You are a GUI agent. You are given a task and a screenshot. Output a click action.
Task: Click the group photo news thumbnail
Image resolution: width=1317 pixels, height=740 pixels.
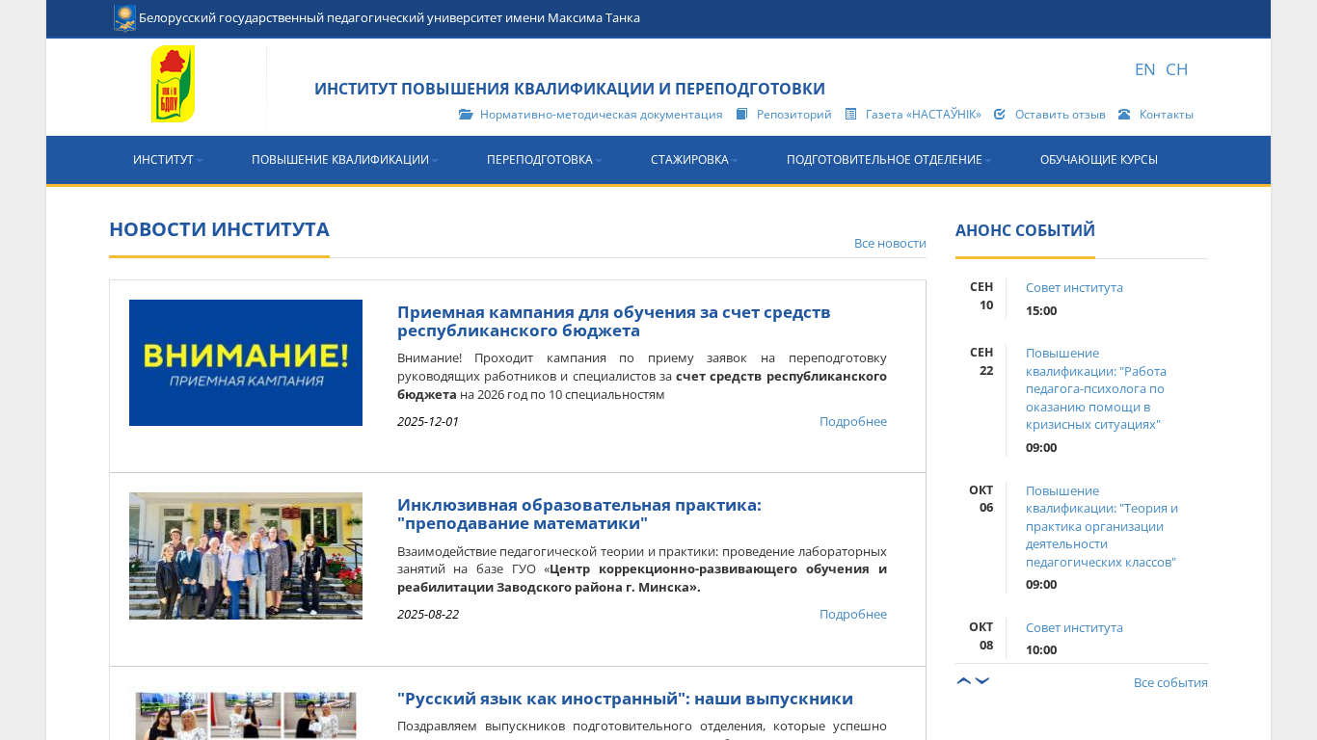(x=246, y=556)
